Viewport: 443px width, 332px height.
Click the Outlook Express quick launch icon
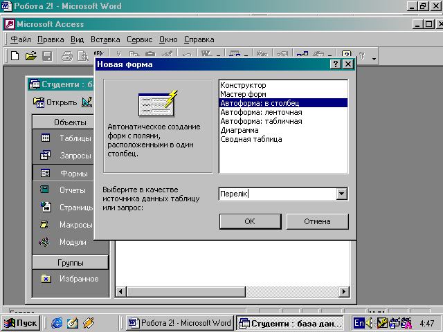tap(73, 323)
